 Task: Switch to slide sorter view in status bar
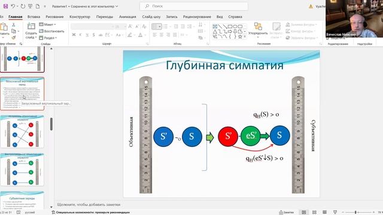(x=314, y=213)
